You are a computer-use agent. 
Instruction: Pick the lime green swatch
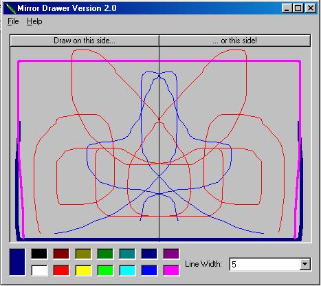point(105,270)
